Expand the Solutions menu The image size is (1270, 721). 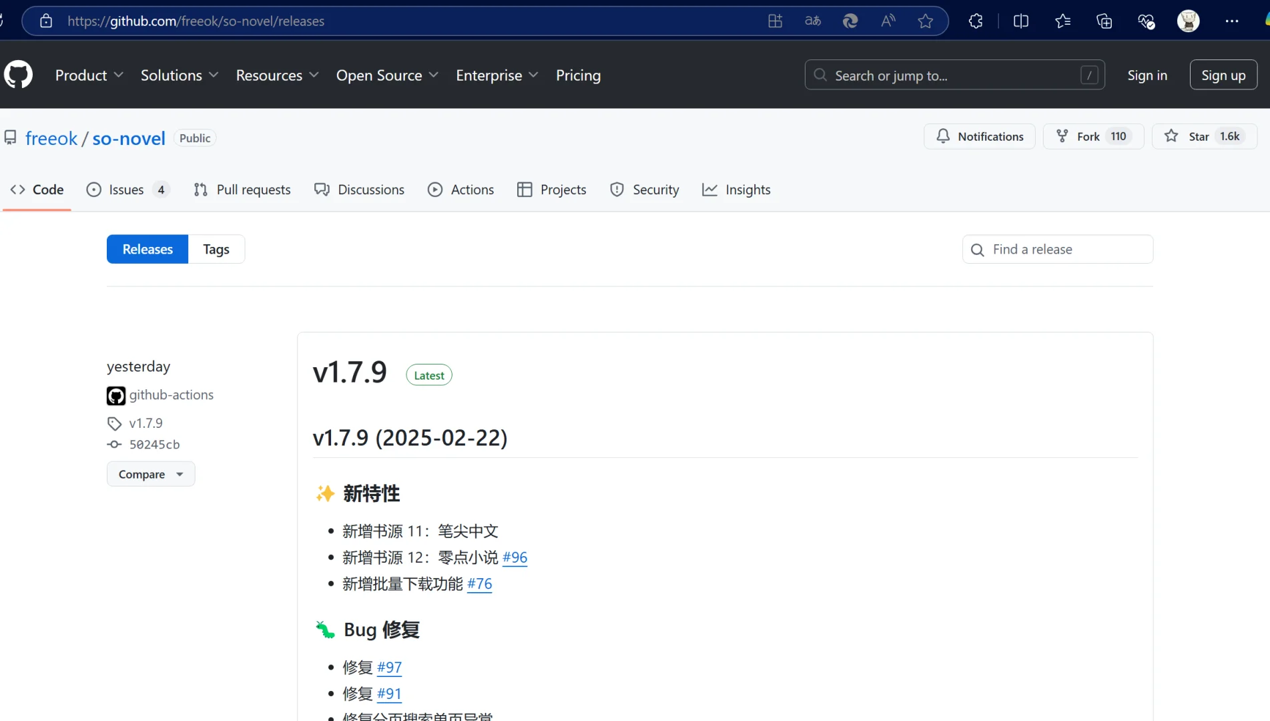click(x=180, y=75)
